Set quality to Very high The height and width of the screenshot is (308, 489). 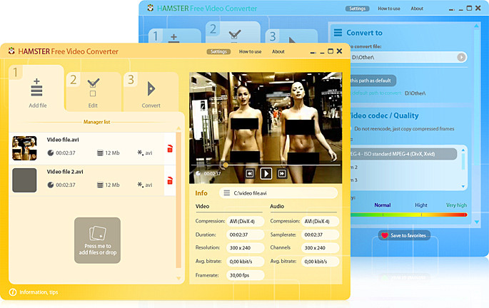456,205
